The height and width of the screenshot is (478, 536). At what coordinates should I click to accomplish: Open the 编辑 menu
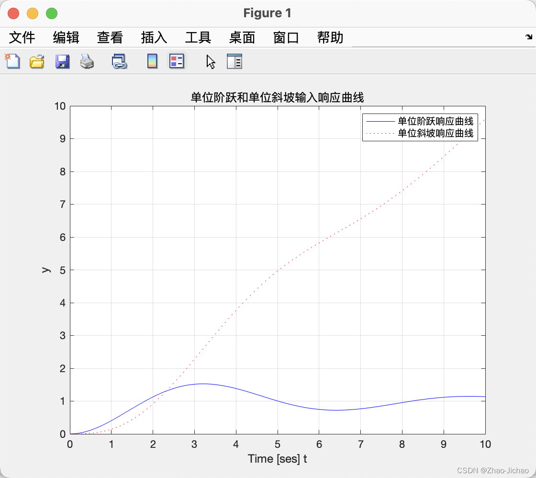[66, 37]
